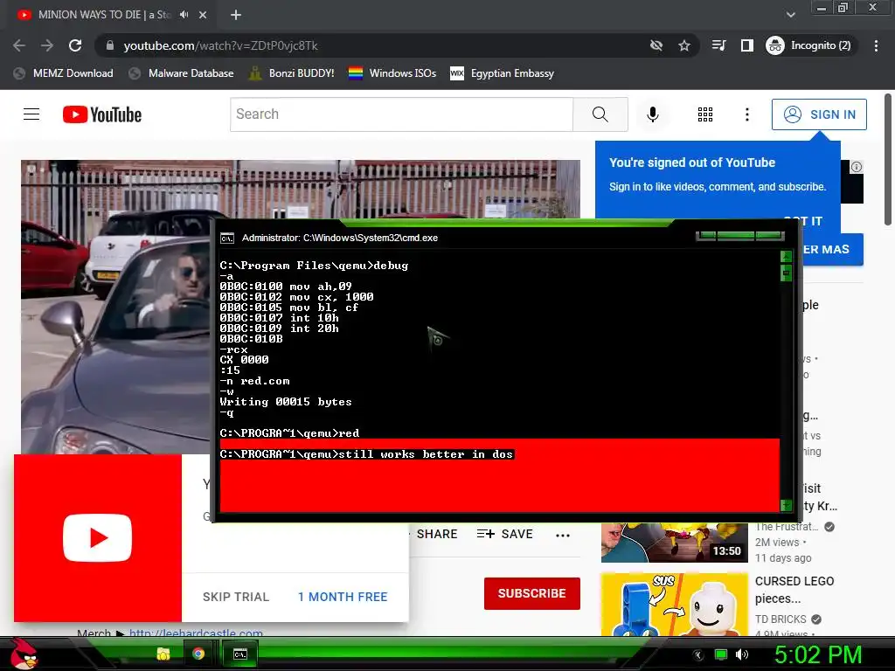Open the media control icon
This screenshot has height=671, width=895.
pos(718,45)
